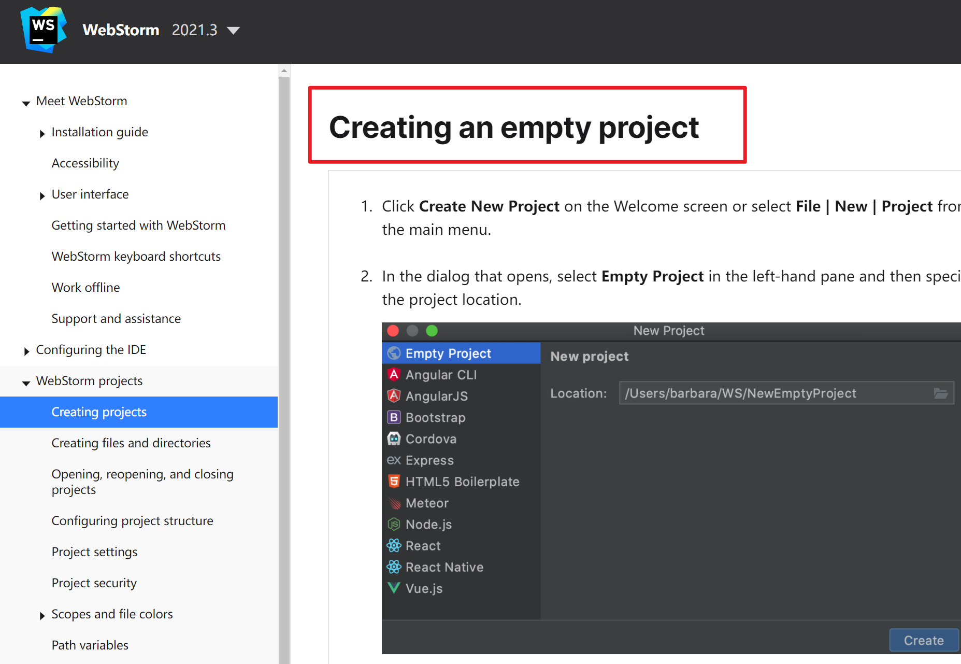This screenshot has height=664, width=961.
Task: Open the Accessibility page
Action: tap(85, 163)
